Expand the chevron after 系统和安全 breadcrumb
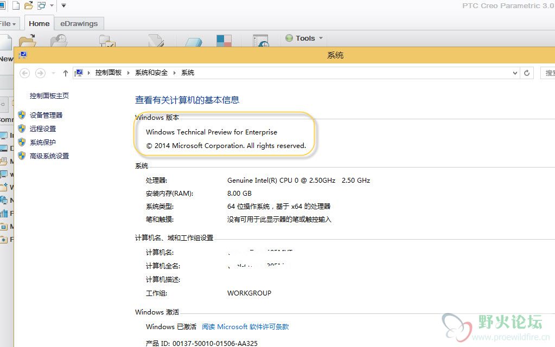The width and height of the screenshot is (555, 347). coord(174,73)
